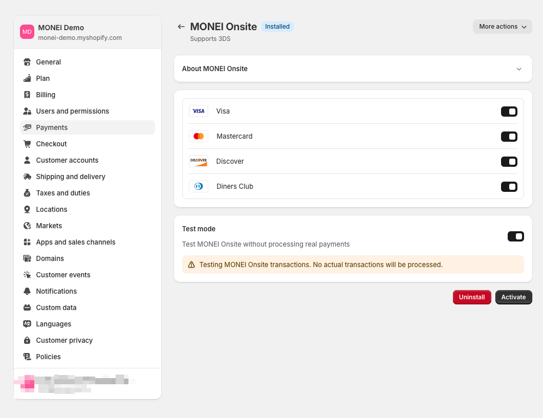543x418 pixels.
Task: Open Apps and sales channels
Action: [x=88, y=242]
